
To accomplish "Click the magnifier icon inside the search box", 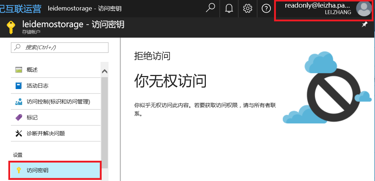I will click(x=17, y=47).
